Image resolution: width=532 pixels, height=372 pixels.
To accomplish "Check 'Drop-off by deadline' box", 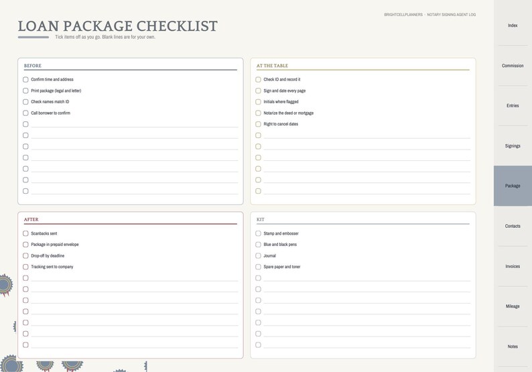I will pos(25,256).
